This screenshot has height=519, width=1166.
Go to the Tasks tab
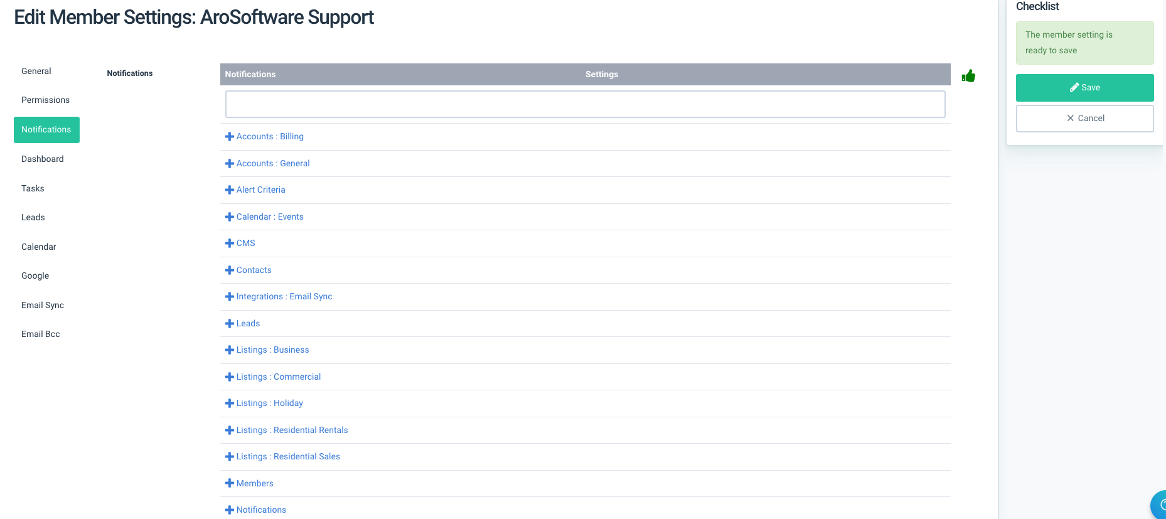coord(33,188)
